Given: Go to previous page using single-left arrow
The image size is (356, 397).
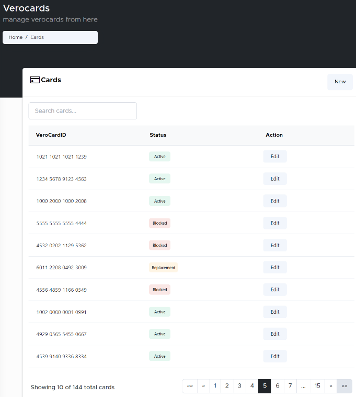Looking at the screenshot, I should (x=203, y=386).
